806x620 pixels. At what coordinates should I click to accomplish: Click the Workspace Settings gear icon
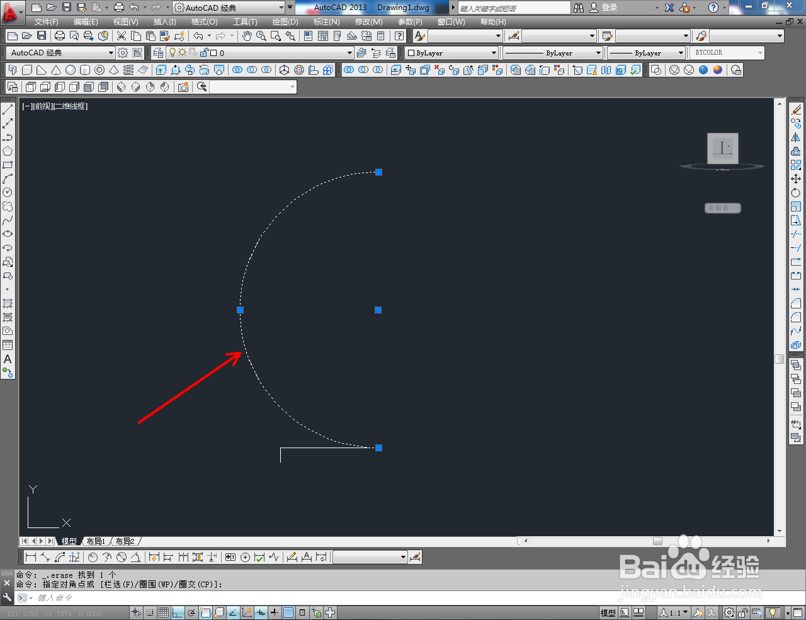[123, 53]
